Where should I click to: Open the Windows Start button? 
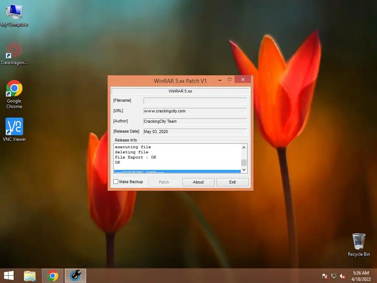[9, 276]
